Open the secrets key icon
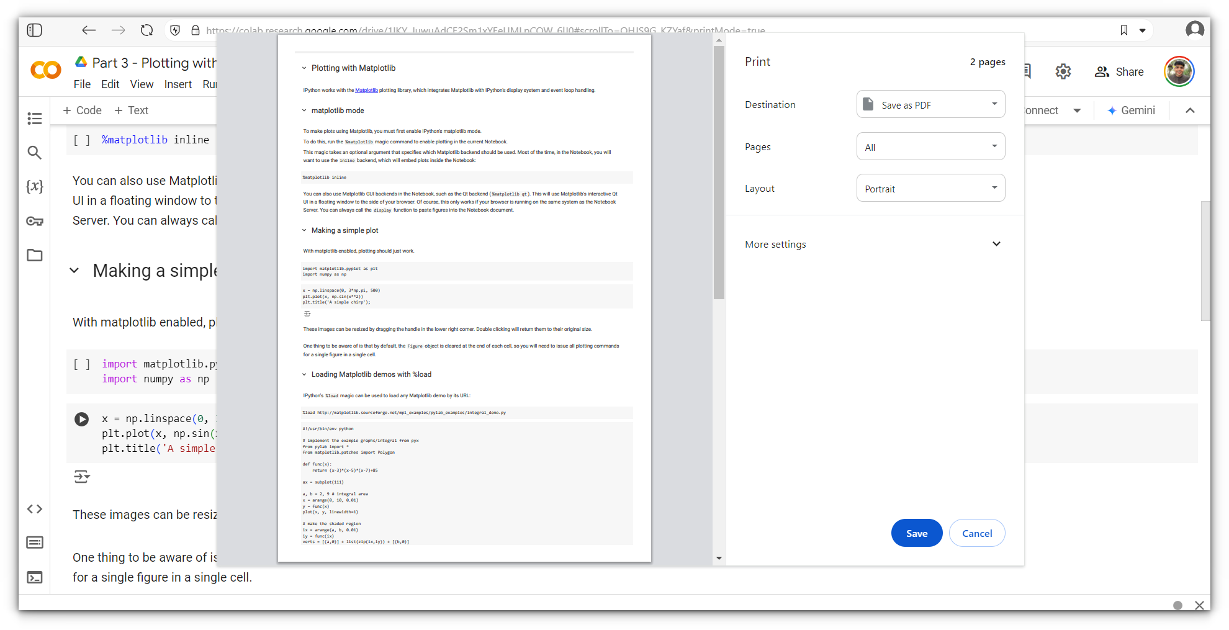The width and height of the screenshot is (1229, 630). pos(35,221)
